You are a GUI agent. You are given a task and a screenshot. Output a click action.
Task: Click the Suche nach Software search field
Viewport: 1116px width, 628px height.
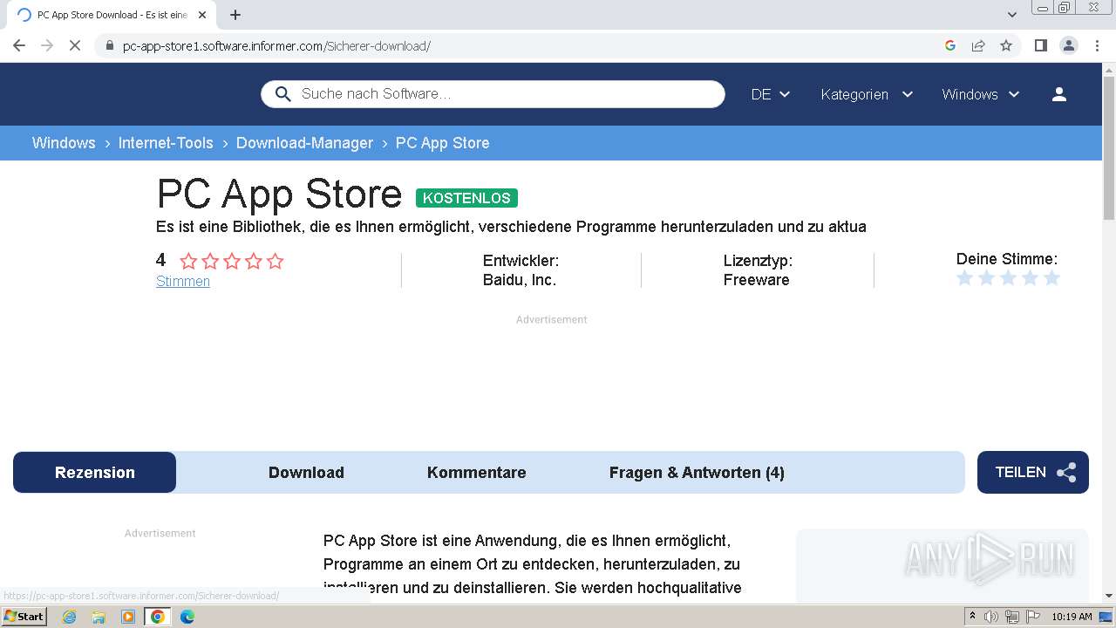(x=493, y=94)
